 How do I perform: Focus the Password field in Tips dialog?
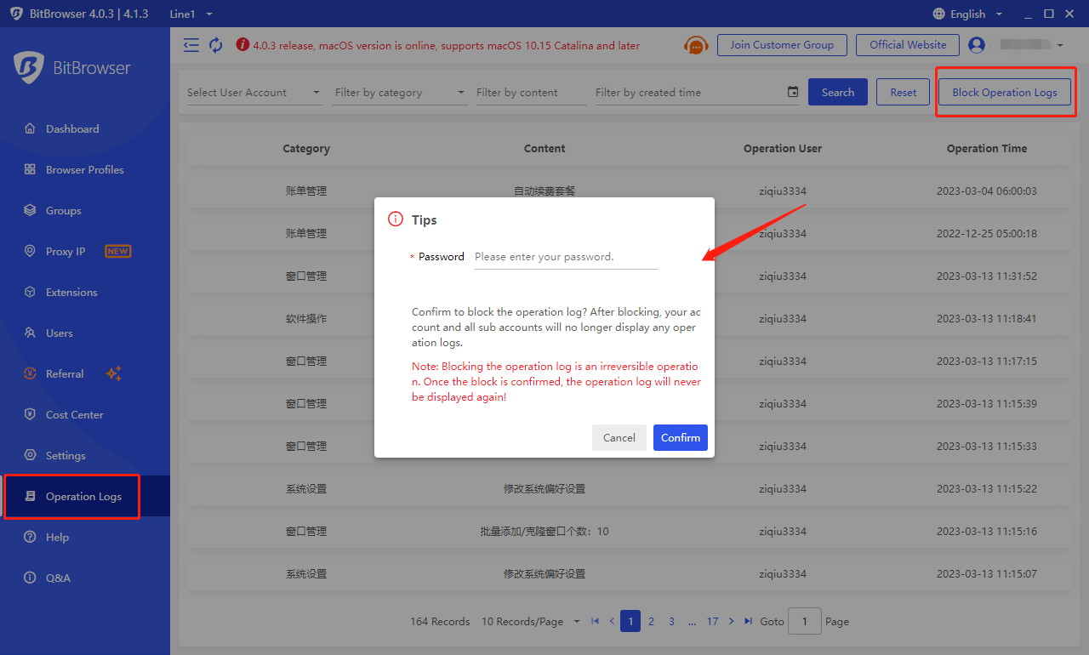point(566,257)
